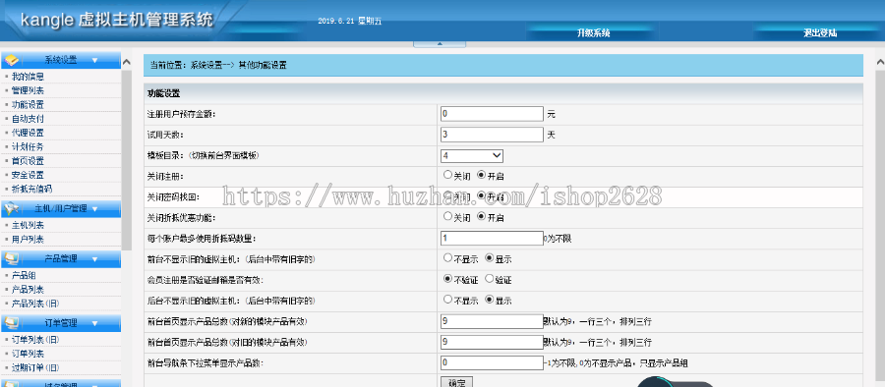
Task: Select 验证 for 会员注册邮箱验证
Action: click(489, 279)
